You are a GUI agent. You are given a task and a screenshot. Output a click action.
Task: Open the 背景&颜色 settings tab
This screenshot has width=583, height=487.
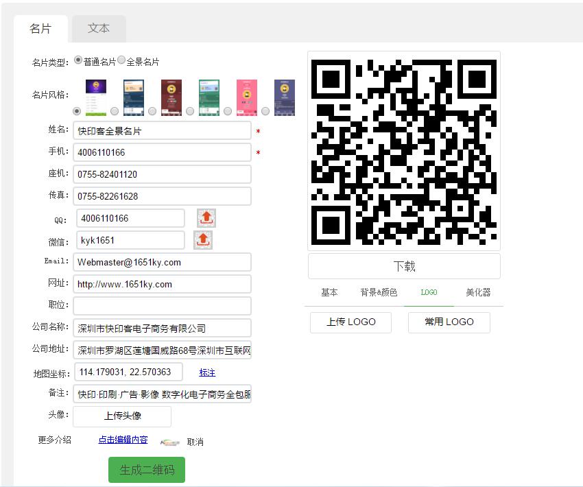[x=379, y=292]
